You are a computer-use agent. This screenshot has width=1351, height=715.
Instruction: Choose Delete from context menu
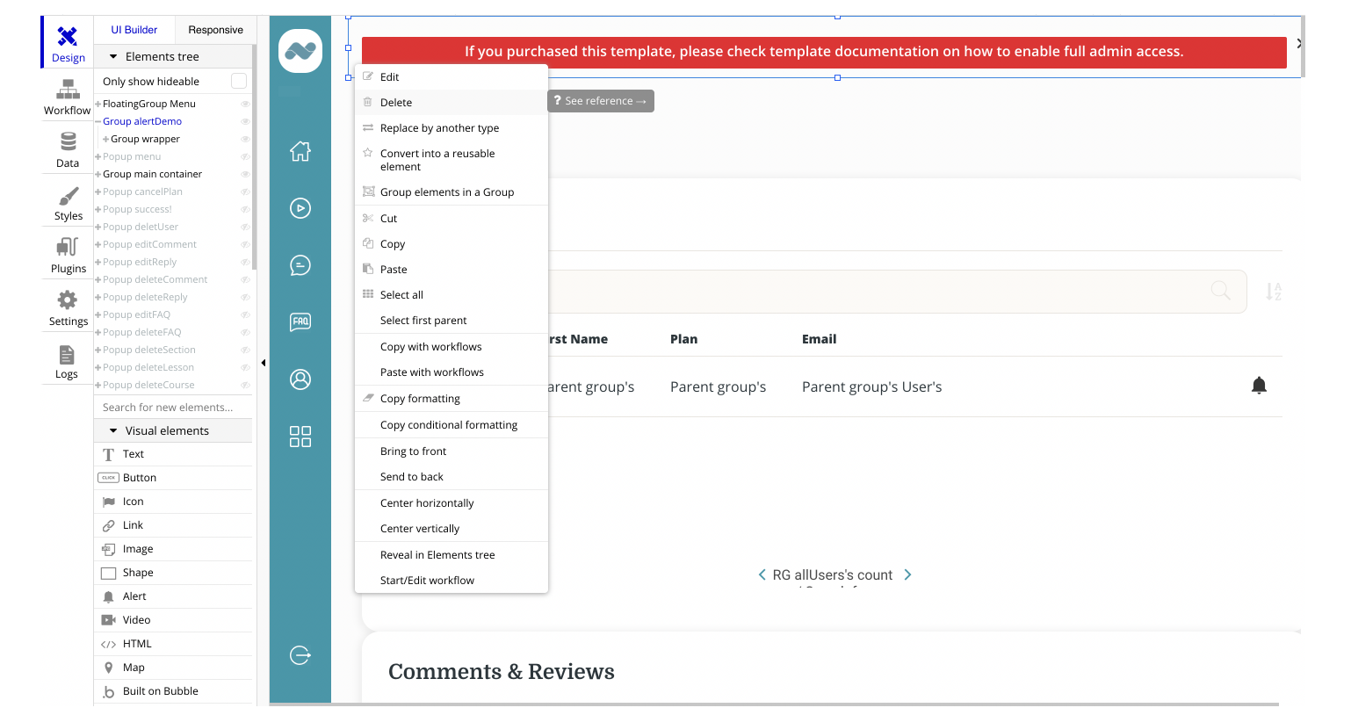tap(452, 103)
